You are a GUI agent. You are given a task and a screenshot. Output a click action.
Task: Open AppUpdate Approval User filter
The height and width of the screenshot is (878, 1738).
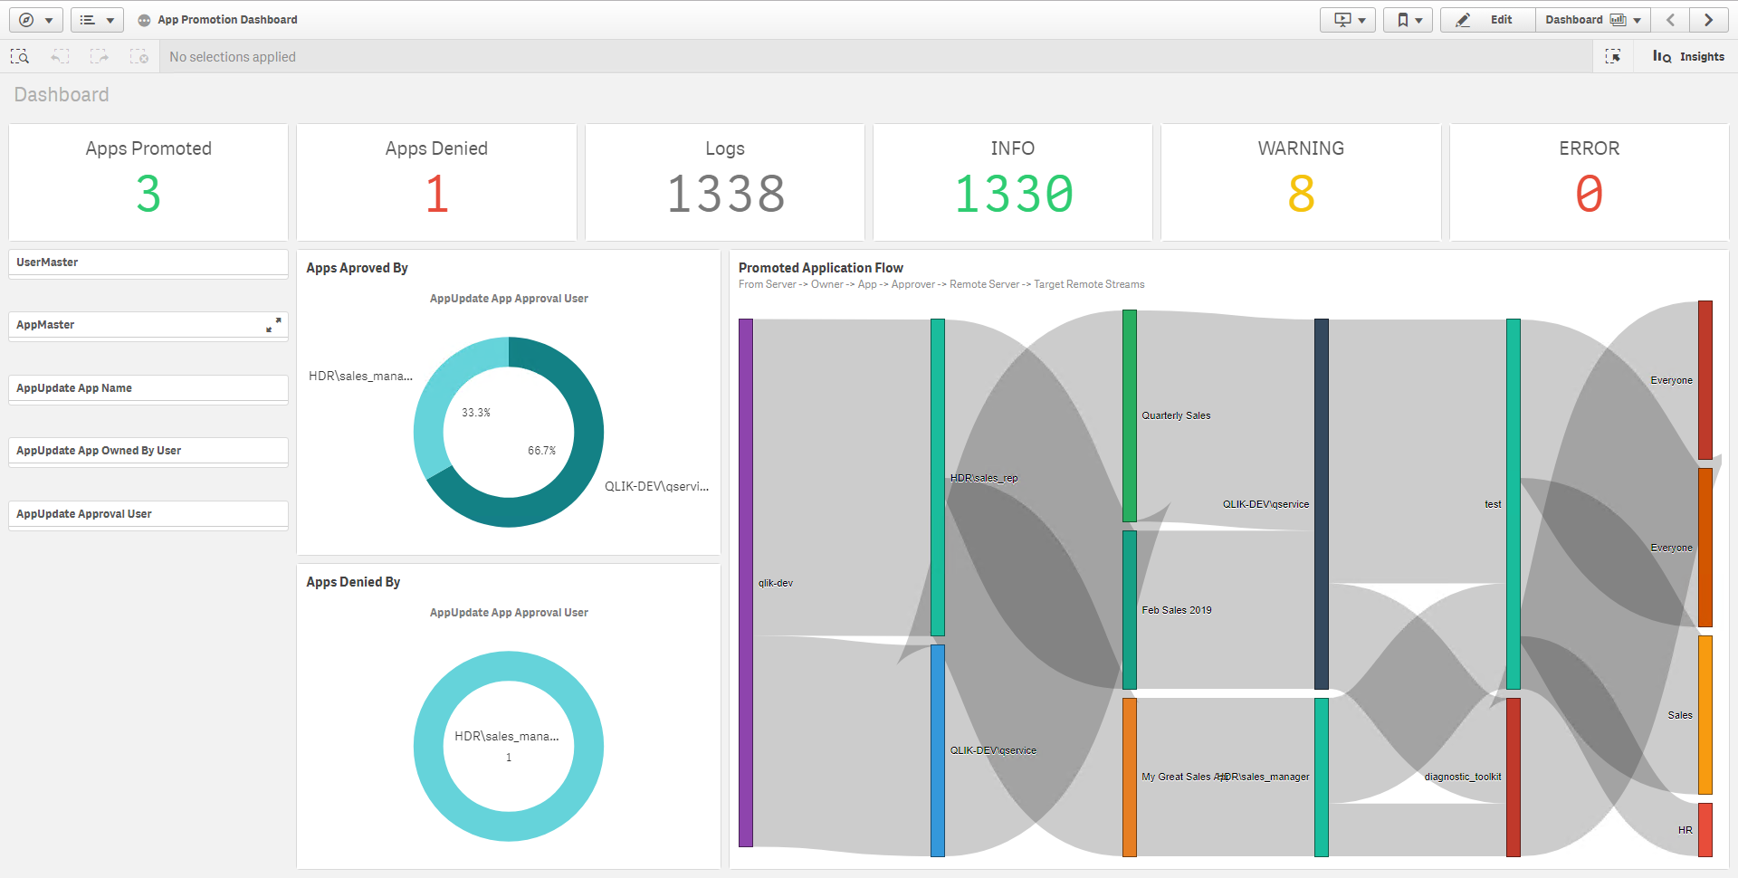click(x=148, y=514)
